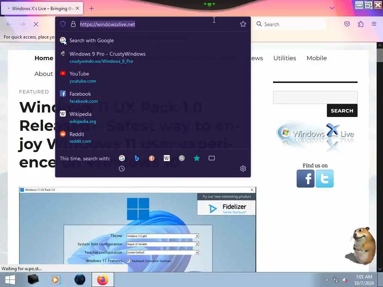Open the dark globe taskbar icon

(x=80, y=280)
